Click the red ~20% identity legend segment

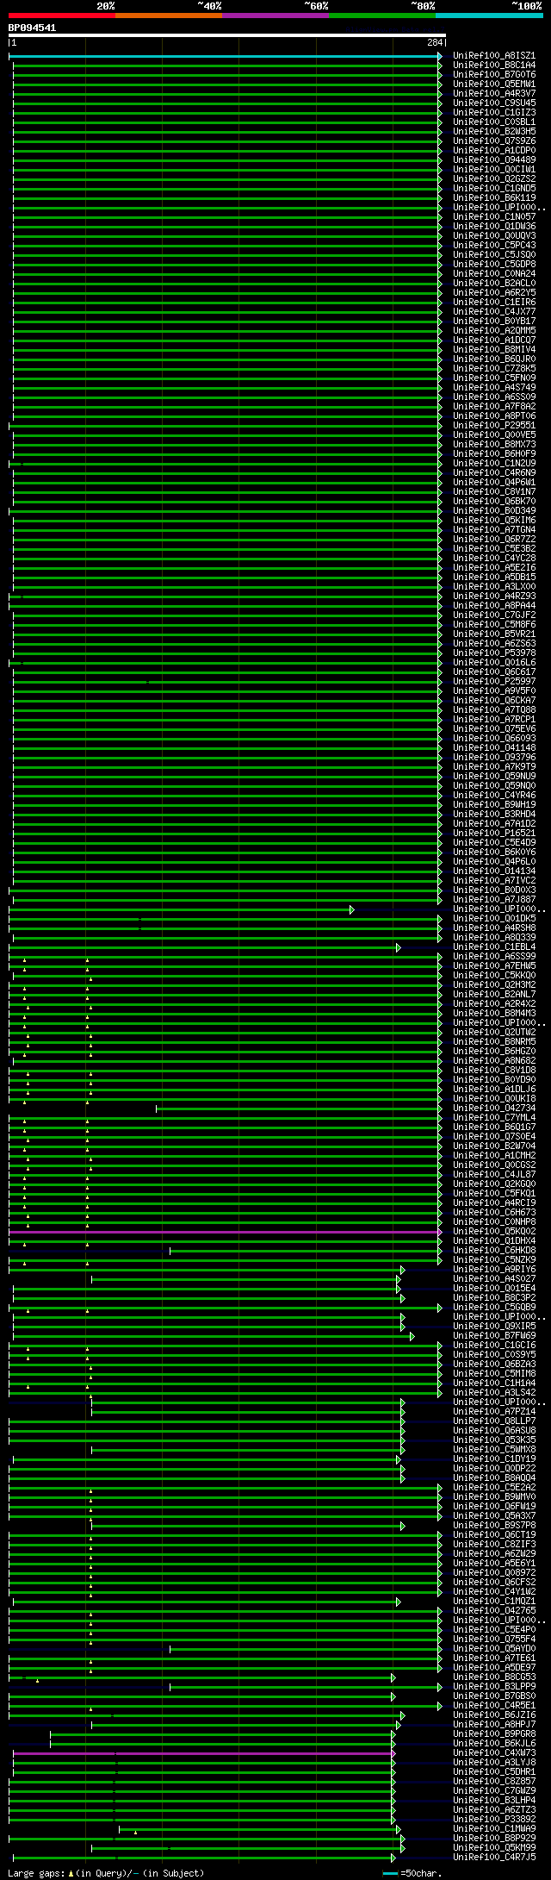point(62,15)
